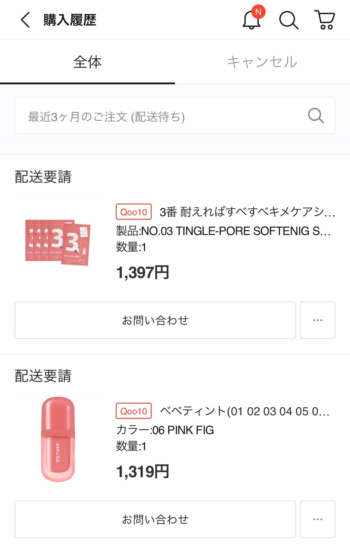Open search via header magnifier icon
The image size is (350, 548).
tap(288, 20)
